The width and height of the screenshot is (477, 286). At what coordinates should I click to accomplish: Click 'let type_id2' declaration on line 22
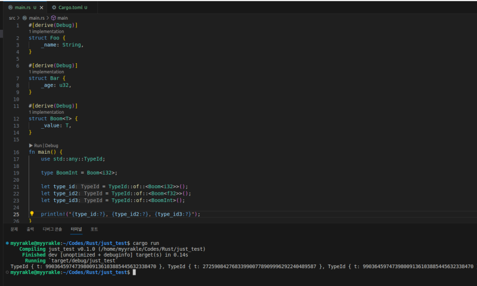click(116, 193)
